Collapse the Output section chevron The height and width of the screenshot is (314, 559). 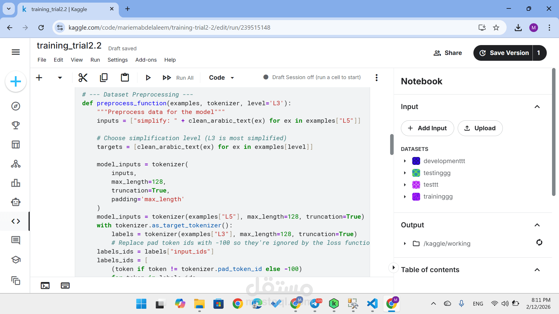click(x=537, y=225)
